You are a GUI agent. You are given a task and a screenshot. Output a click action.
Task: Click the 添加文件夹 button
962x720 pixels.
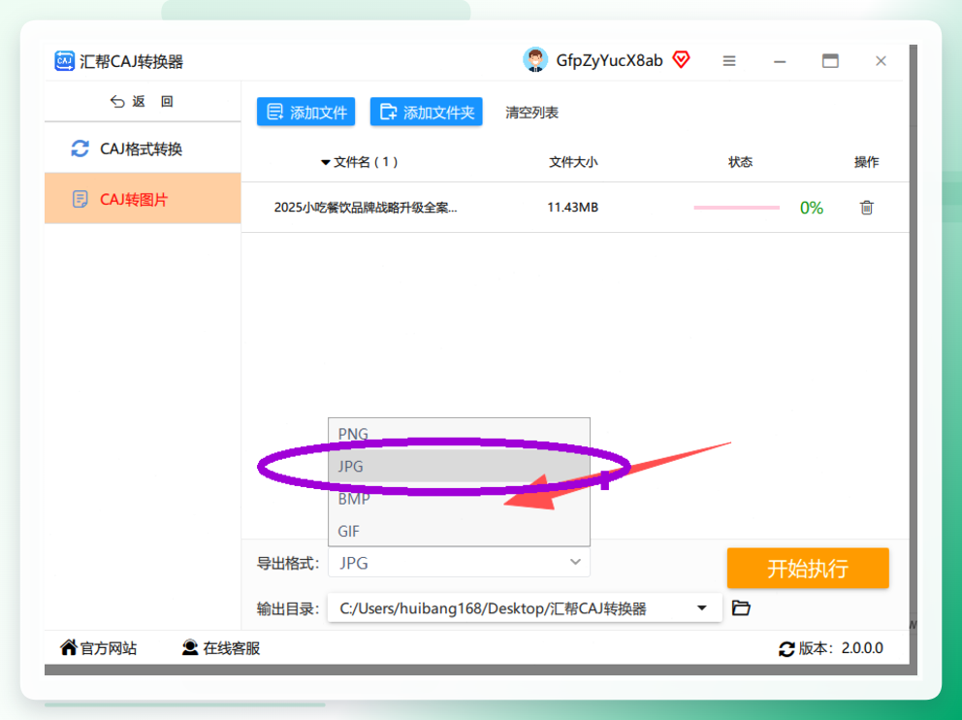pyautogui.click(x=427, y=112)
